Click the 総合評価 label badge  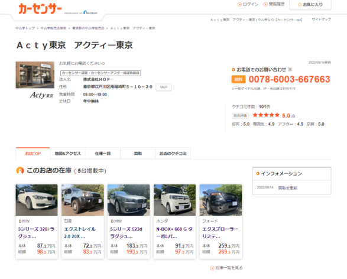click(240, 115)
